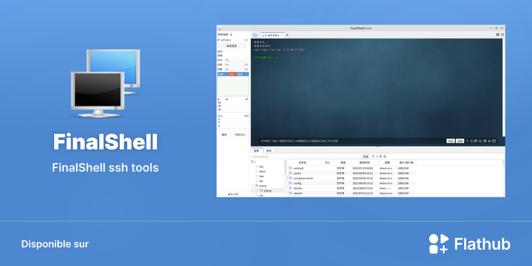Click the file panel 历史 button
The height and width of the screenshot is (266, 532).
(x=366, y=156)
